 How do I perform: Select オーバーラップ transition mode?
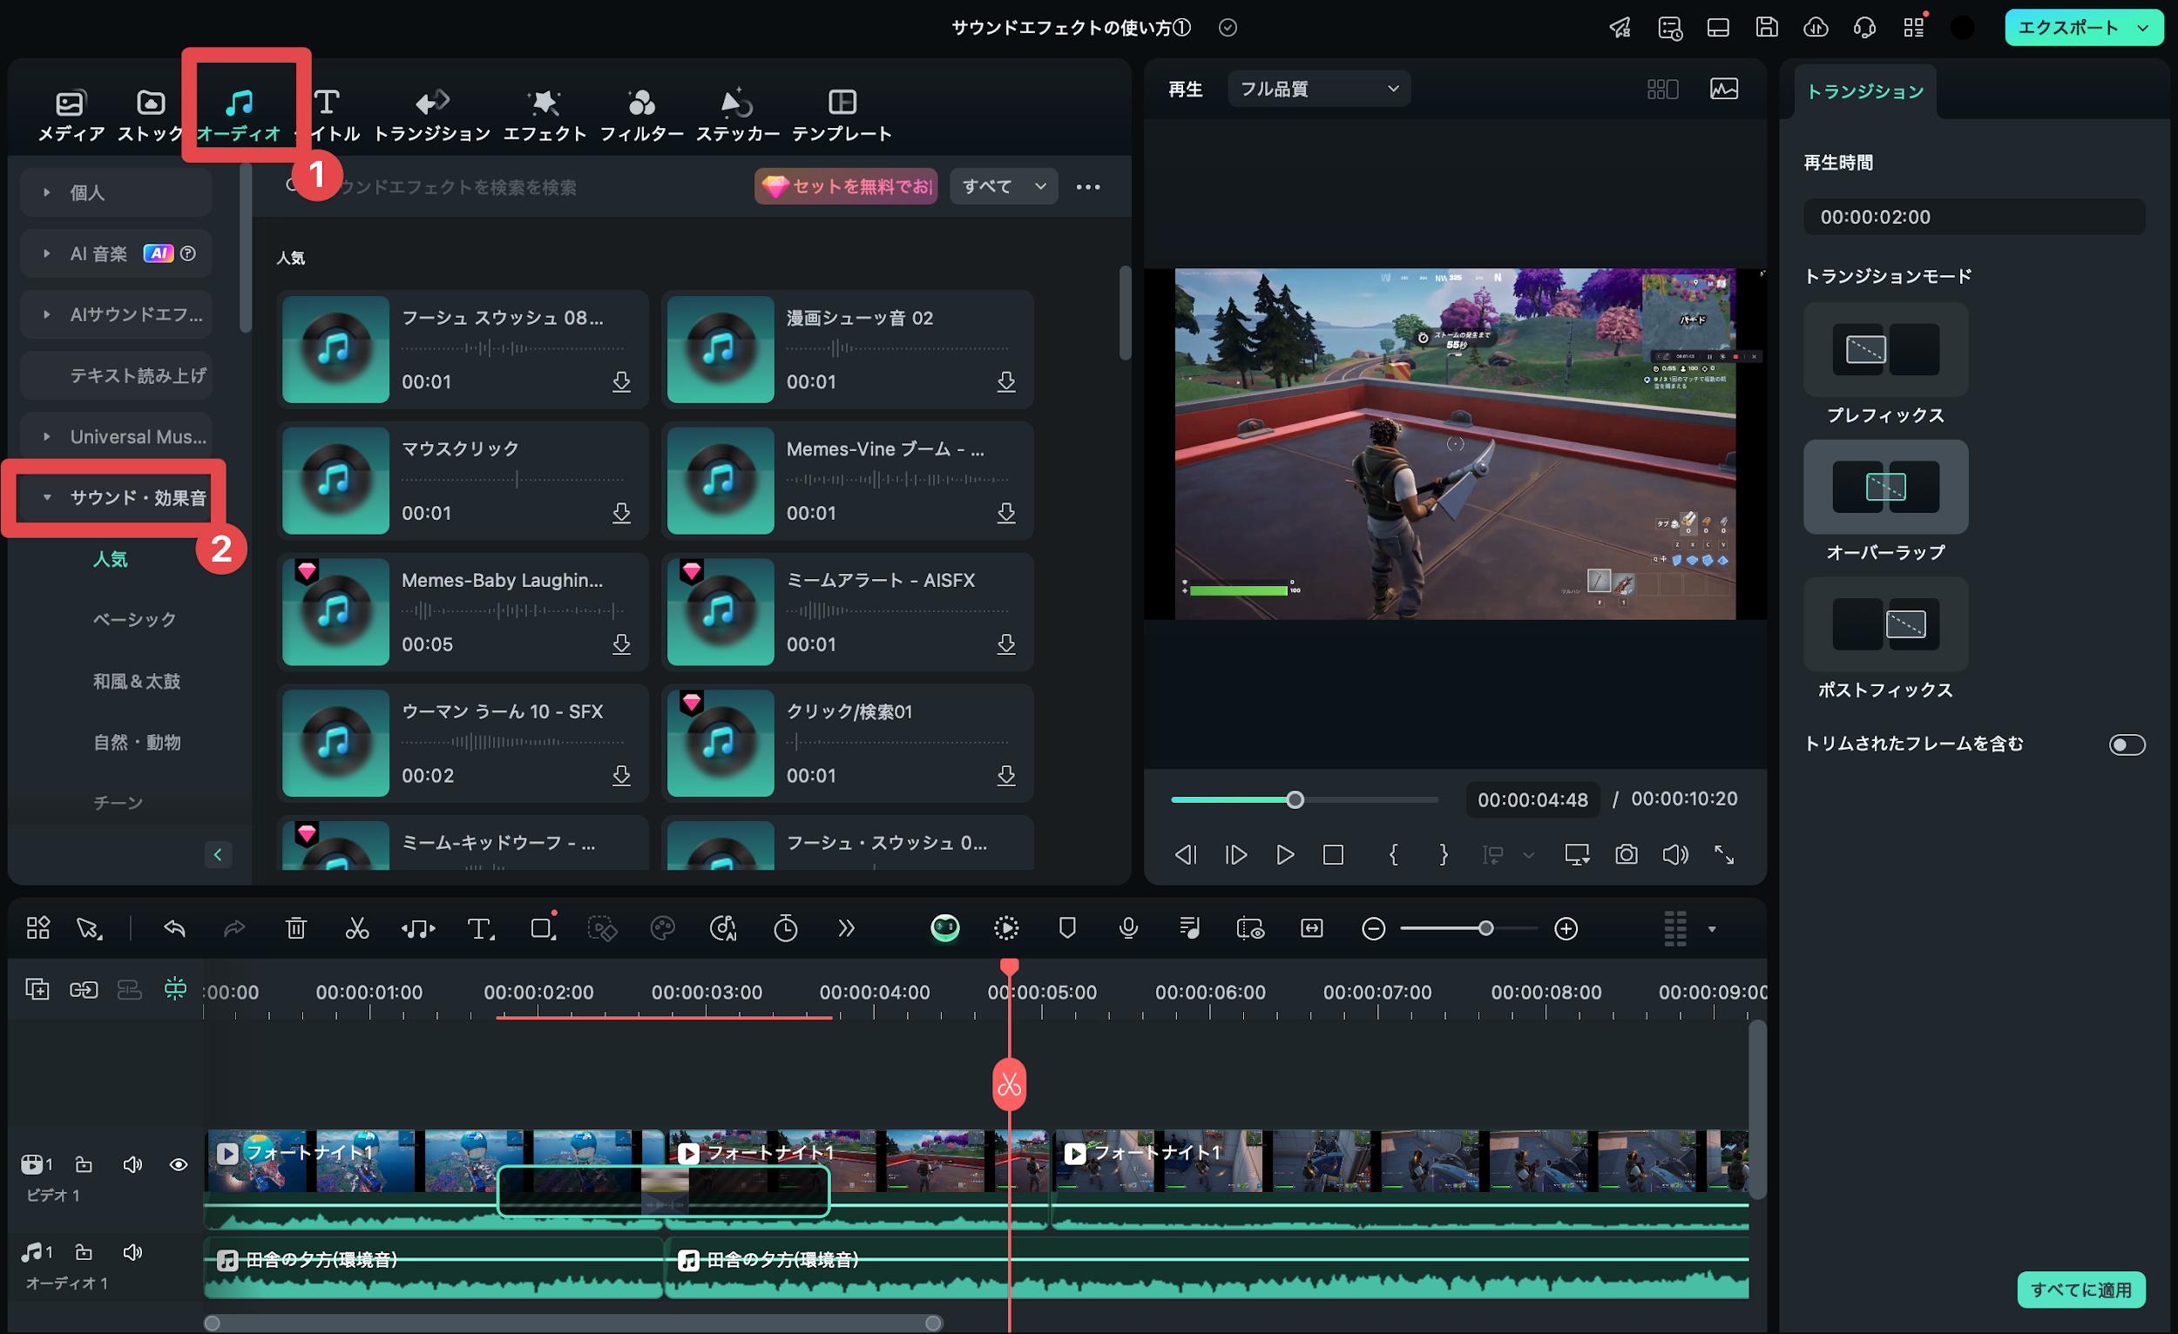(x=1885, y=487)
